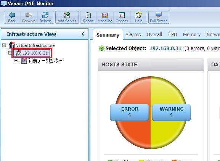Click the WARNING 1 label on chart
This screenshot has width=220, height=161.
(x=171, y=112)
